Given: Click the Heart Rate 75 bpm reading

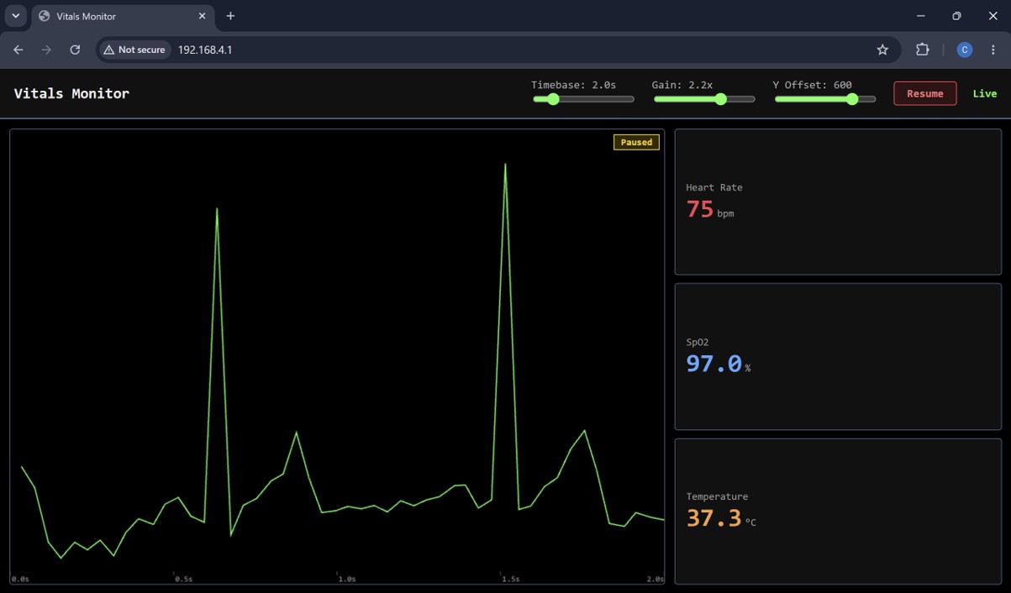Looking at the screenshot, I should (x=710, y=208).
